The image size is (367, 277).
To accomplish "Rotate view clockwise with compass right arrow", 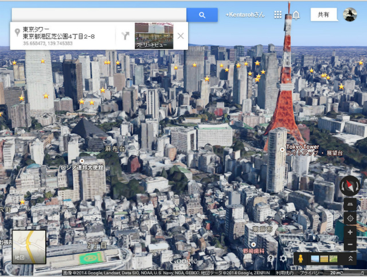I will click(357, 186).
